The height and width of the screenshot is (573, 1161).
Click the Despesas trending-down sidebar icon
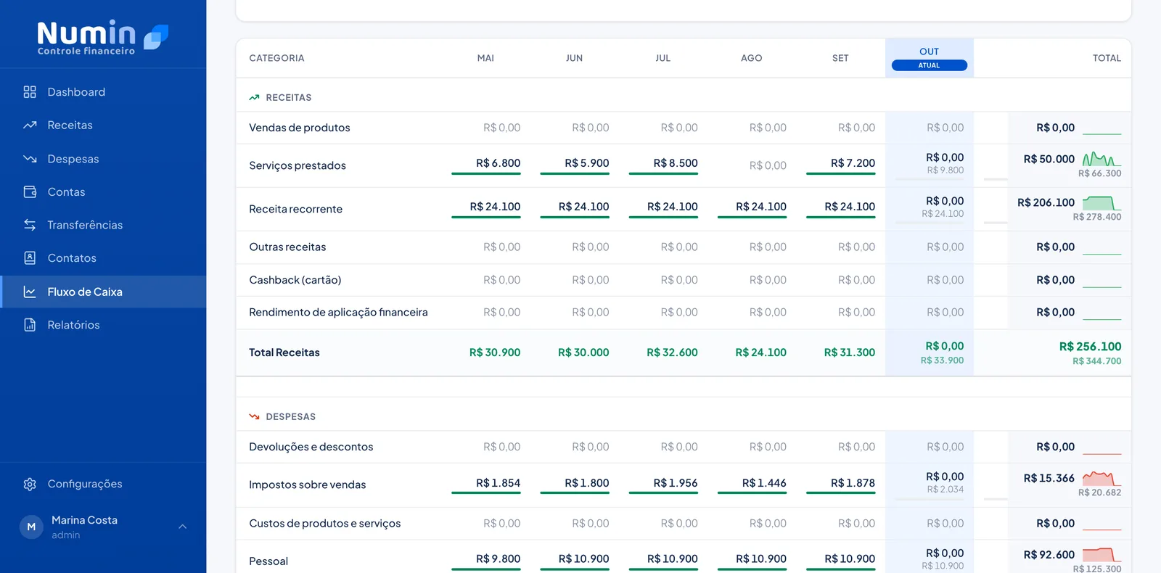point(30,159)
